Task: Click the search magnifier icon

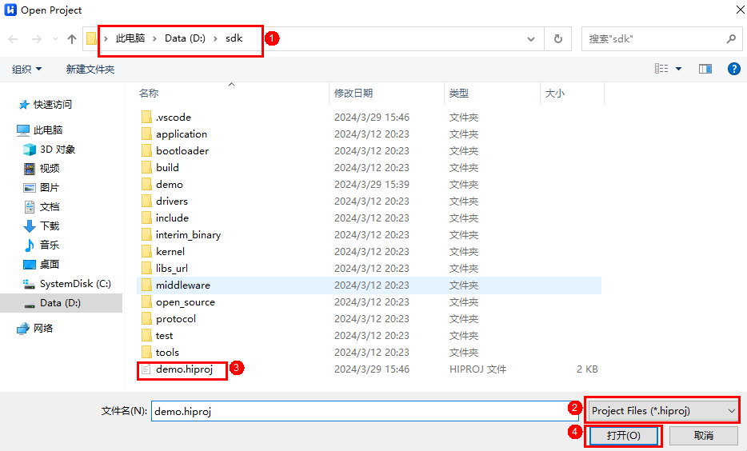Action: tap(731, 38)
